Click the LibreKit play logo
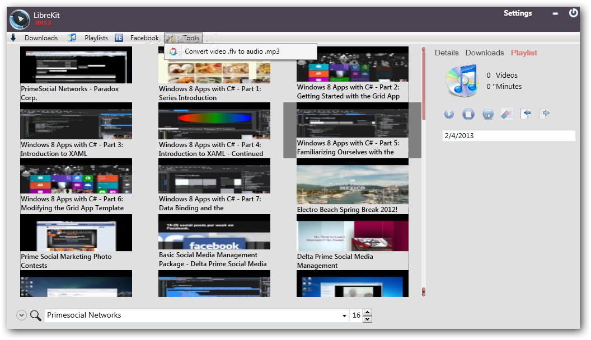 (x=19, y=20)
